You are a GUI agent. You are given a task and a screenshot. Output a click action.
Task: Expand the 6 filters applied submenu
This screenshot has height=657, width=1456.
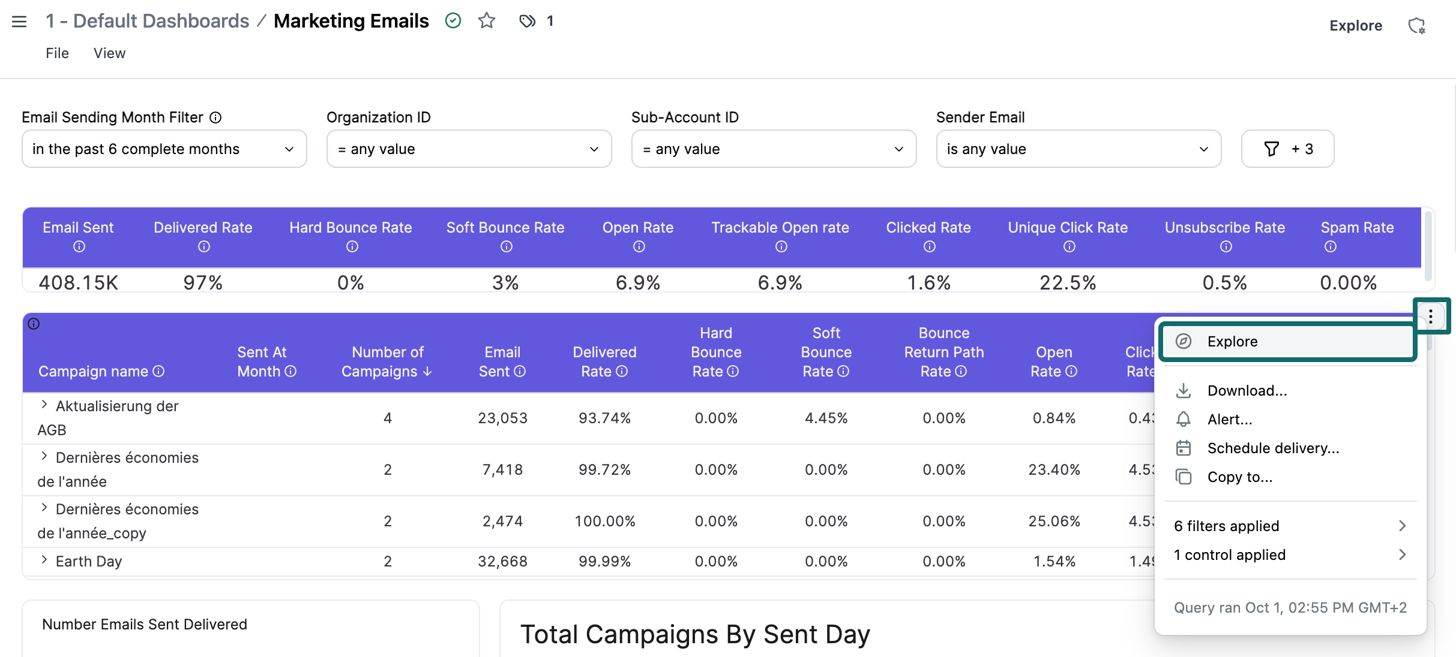click(x=1289, y=526)
